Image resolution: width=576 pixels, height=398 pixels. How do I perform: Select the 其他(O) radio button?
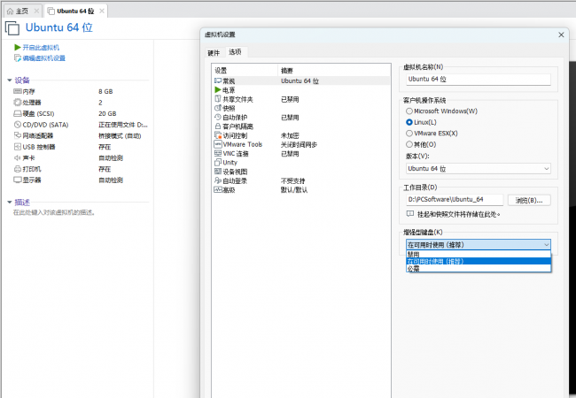409,144
